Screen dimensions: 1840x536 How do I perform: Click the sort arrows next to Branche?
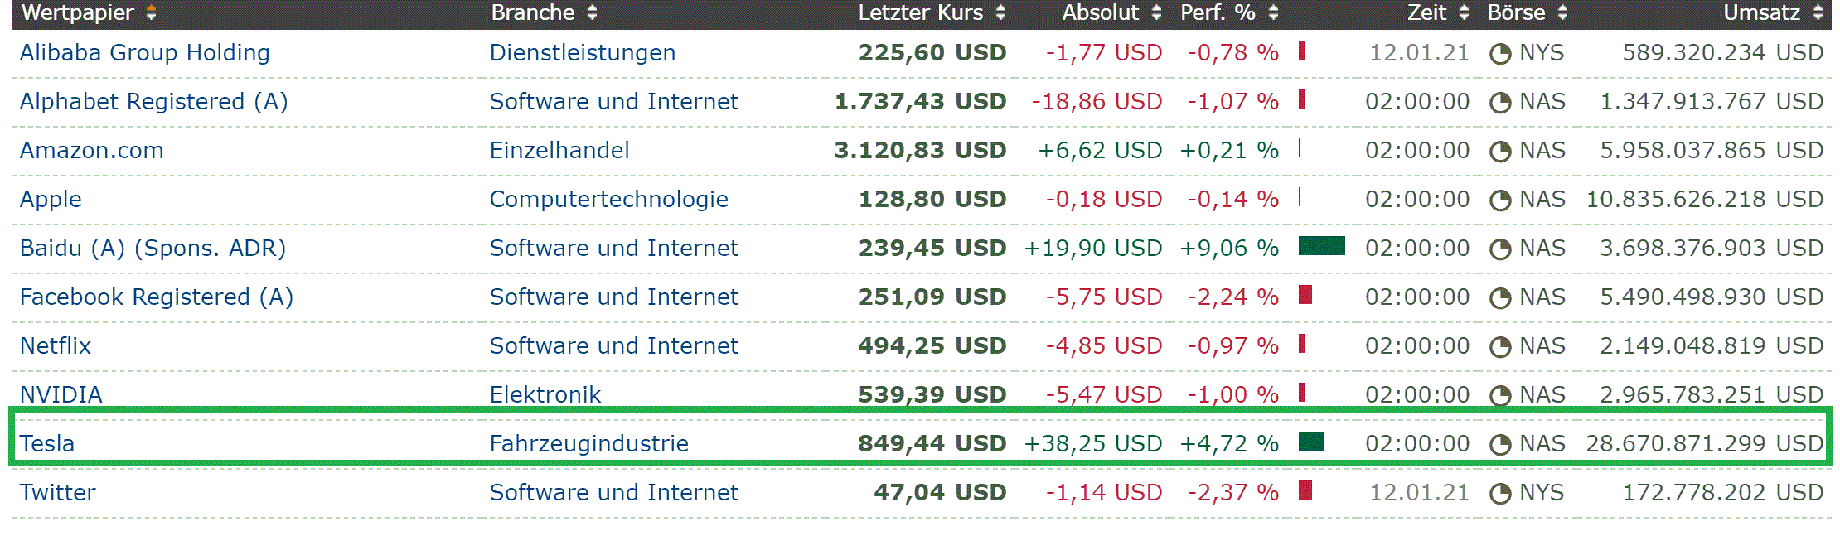click(x=590, y=12)
